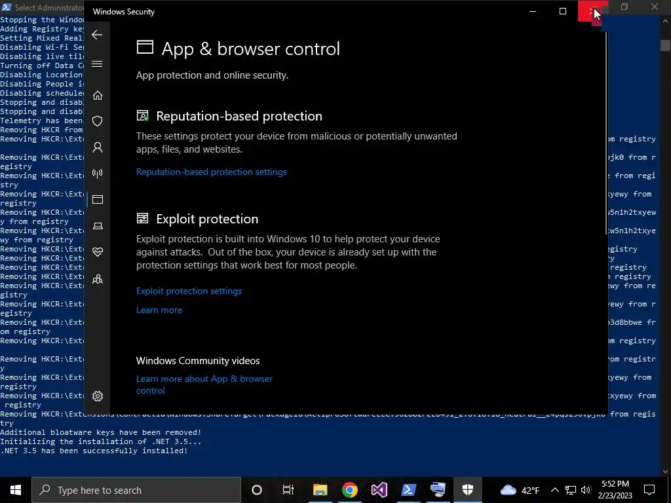Switch to PowerShell taskbar icon
This screenshot has height=503, width=671.
(409, 490)
